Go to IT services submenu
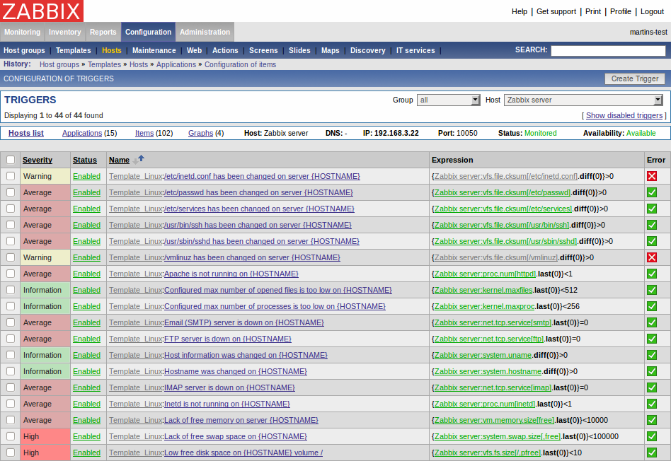 (415, 50)
